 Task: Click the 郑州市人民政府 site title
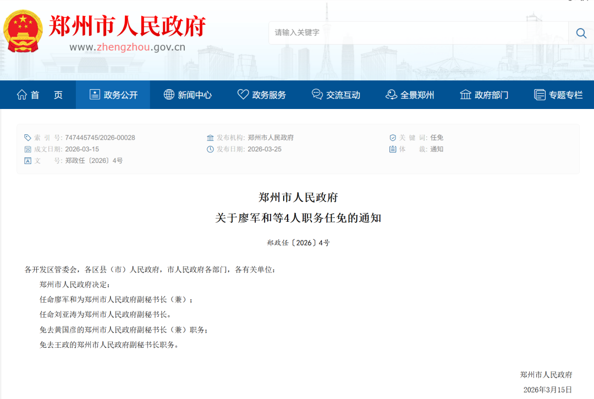(x=127, y=26)
